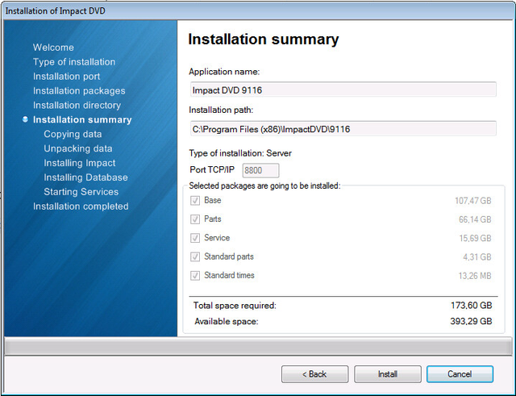
Task: Click the Total space required label
Action: [235, 306]
